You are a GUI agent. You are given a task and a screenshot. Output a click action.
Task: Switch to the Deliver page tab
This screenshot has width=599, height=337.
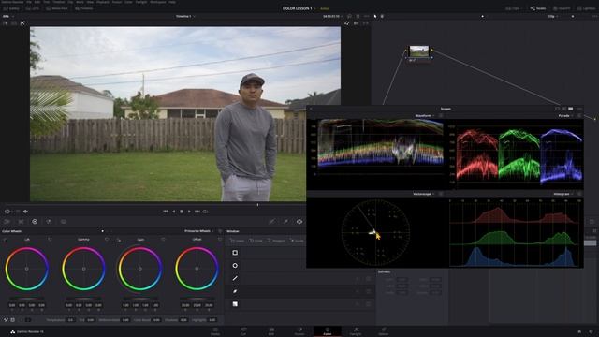[384, 331]
